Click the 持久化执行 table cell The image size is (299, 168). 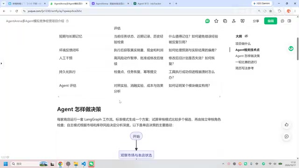[x=67, y=72]
